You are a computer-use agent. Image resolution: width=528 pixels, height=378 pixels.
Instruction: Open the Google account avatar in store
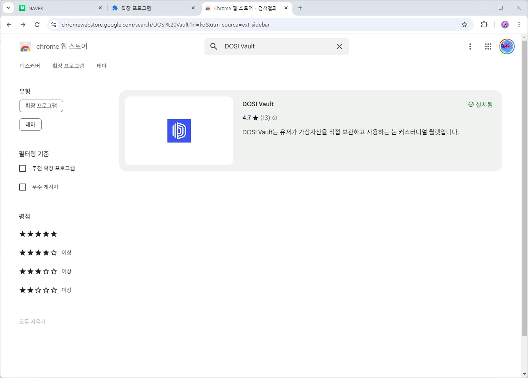[507, 46]
